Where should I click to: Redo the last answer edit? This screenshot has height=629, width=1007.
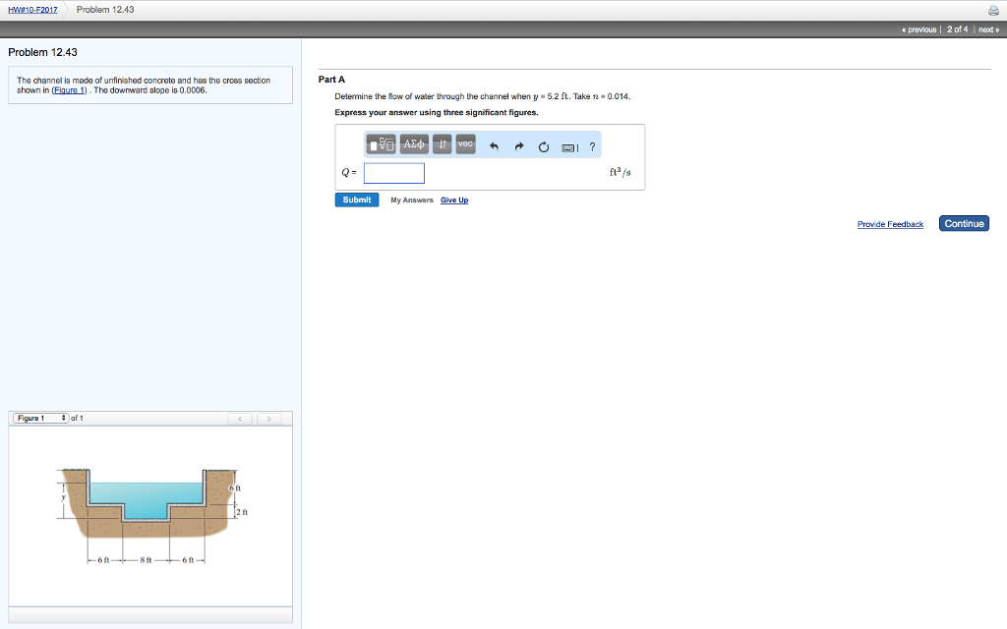[518, 147]
